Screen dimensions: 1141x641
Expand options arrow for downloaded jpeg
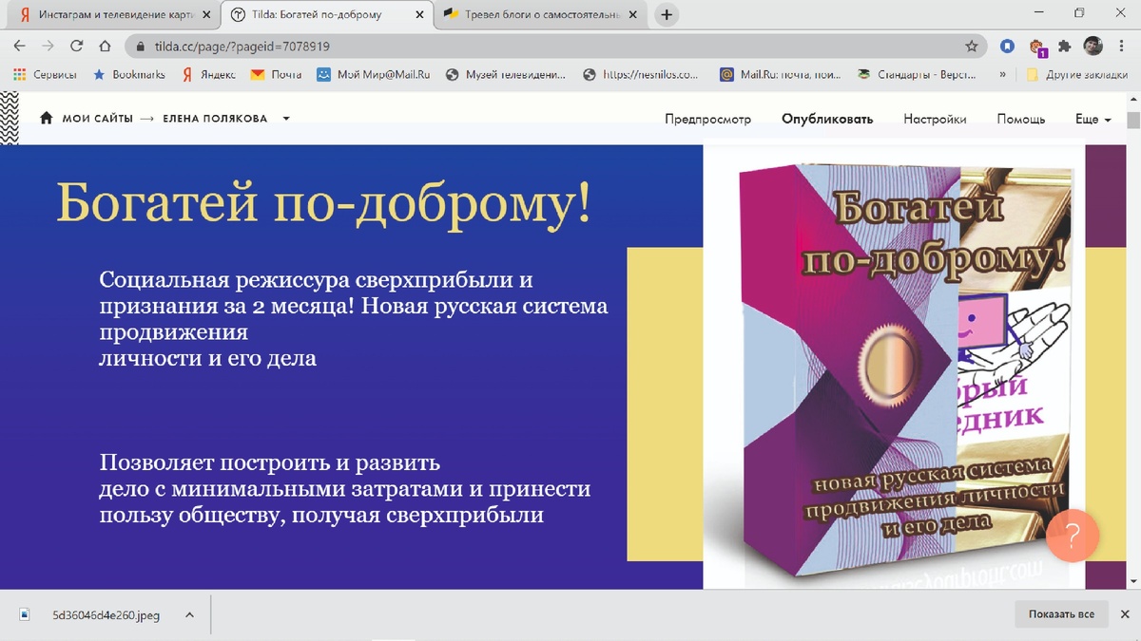189,614
